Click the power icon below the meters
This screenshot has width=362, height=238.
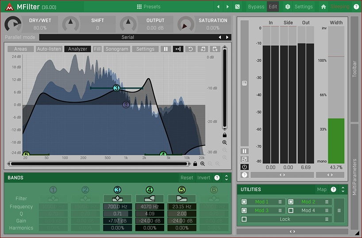tap(244, 167)
